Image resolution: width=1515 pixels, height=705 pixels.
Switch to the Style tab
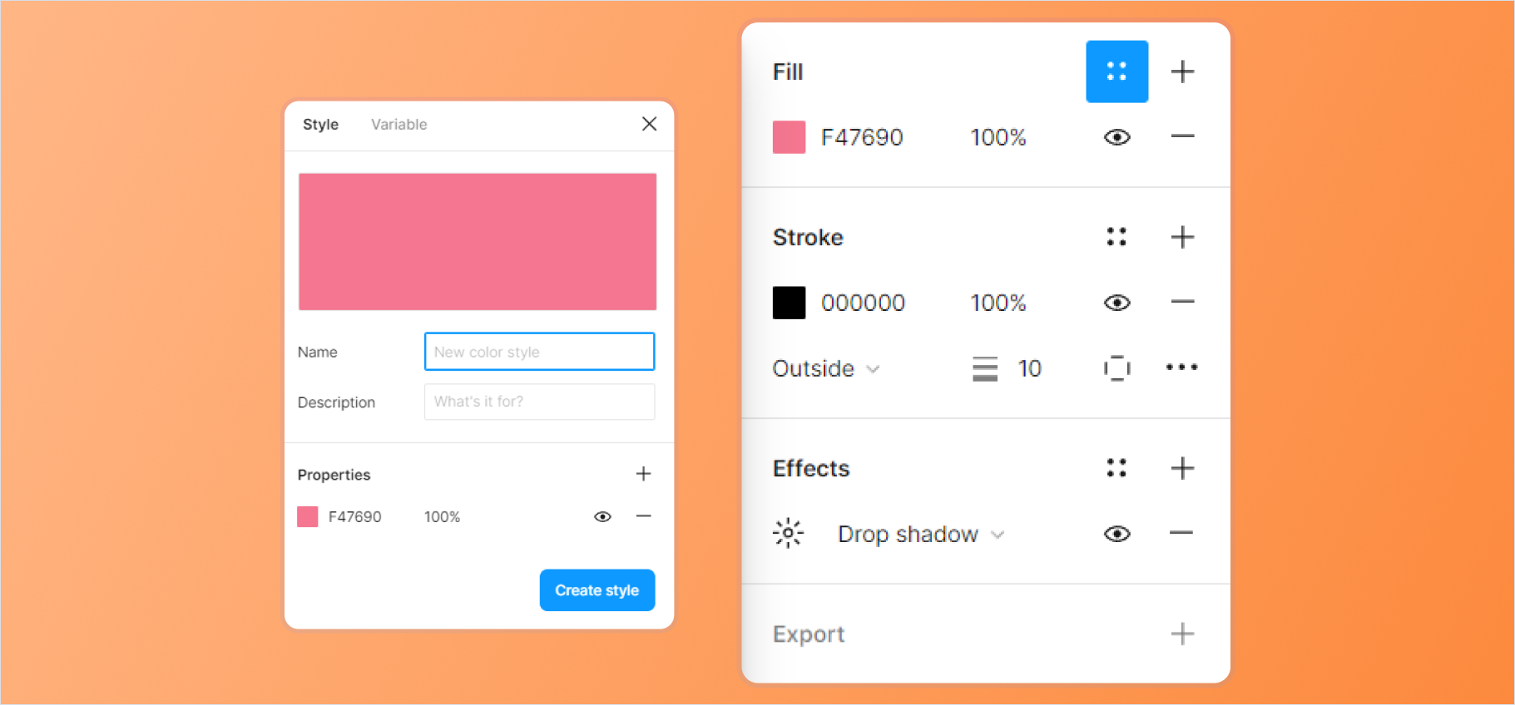coord(320,124)
